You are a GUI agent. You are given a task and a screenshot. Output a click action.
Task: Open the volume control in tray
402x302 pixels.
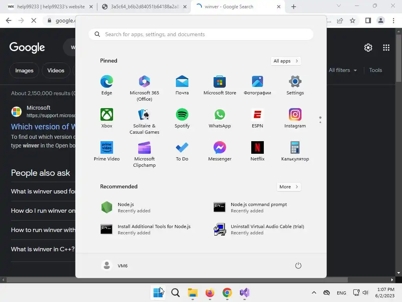(x=365, y=293)
